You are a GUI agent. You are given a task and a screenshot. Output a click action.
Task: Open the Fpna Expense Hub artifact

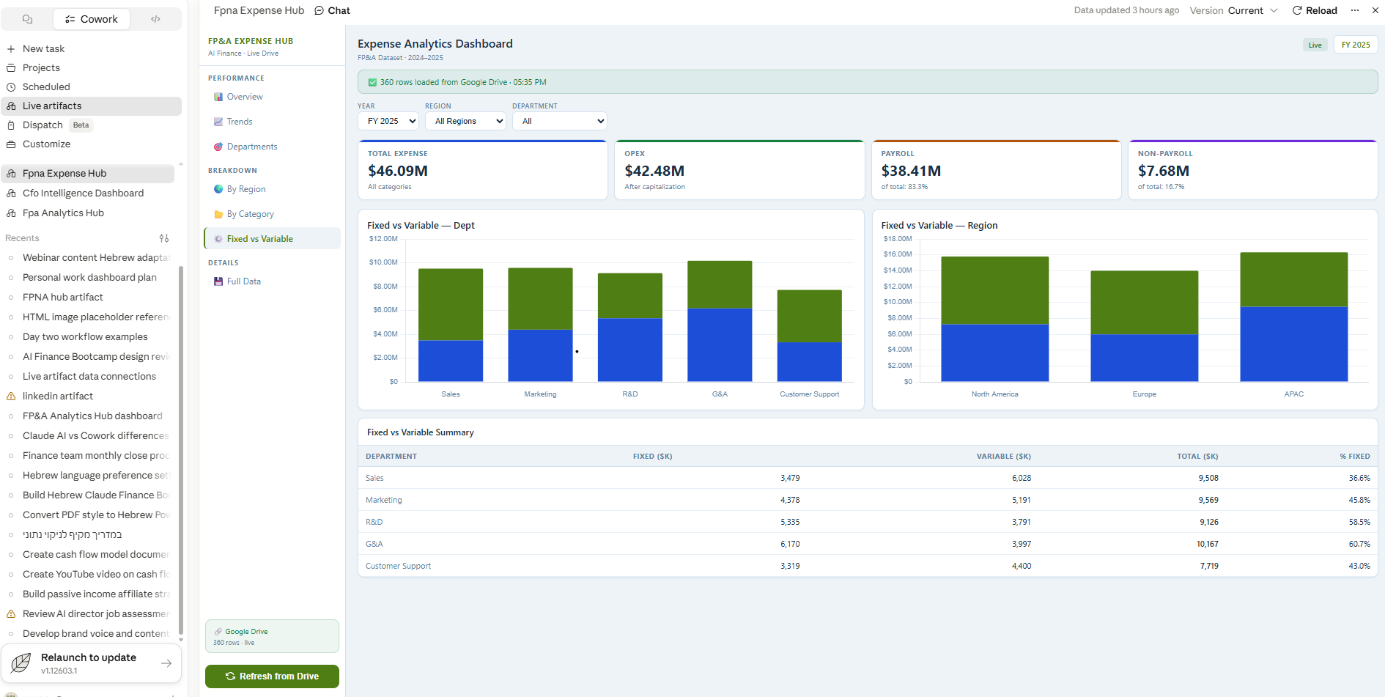point(88,174)
